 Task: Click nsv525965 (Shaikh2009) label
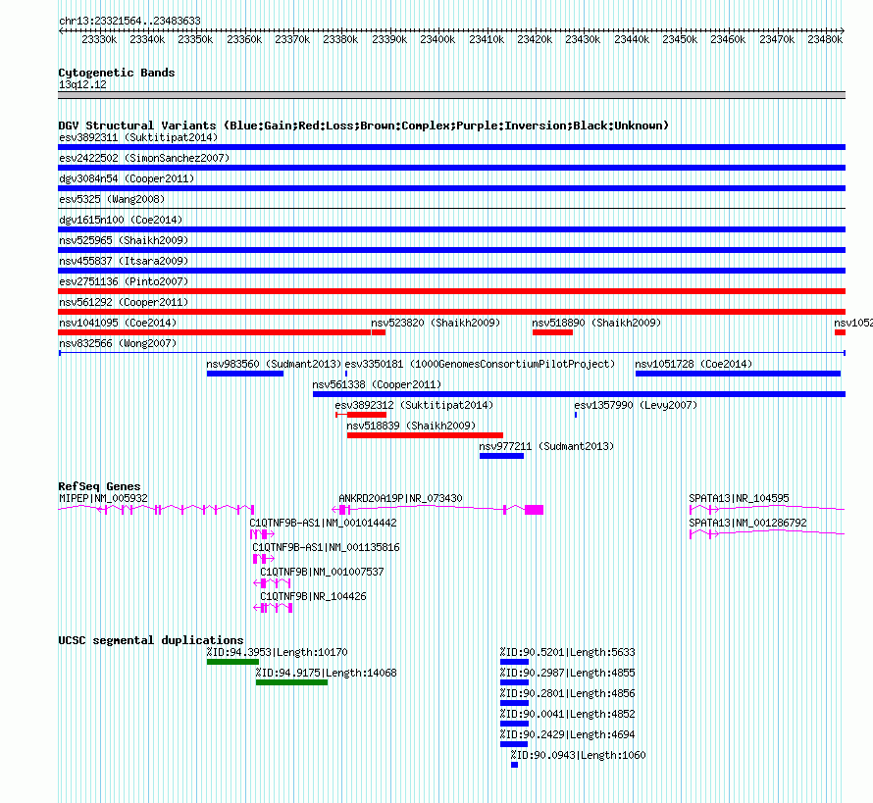[x=124, y=240]
